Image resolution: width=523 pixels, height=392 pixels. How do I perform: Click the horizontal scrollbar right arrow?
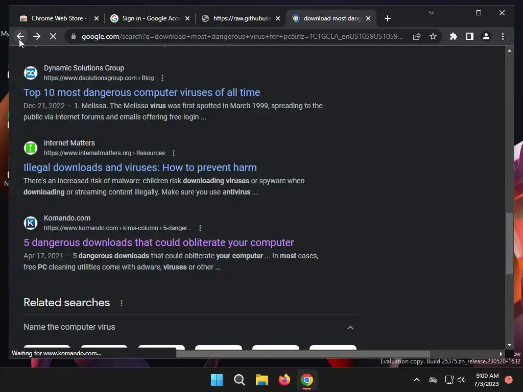pyautogui.click(x=501, y=354)
